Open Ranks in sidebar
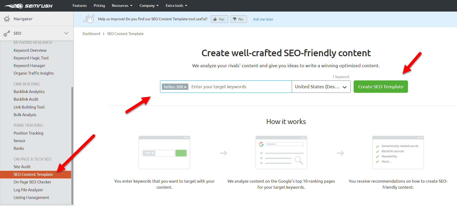This screenshot has width=457, height=206. coord(19,148)
